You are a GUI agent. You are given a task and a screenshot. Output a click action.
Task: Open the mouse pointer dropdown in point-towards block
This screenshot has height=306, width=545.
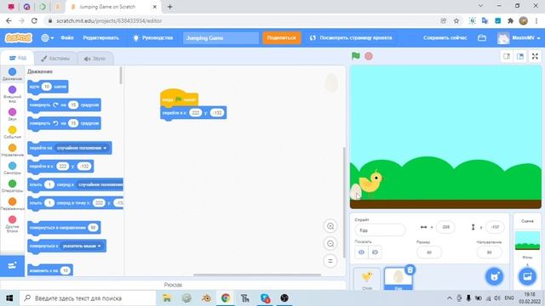point(82,246)
